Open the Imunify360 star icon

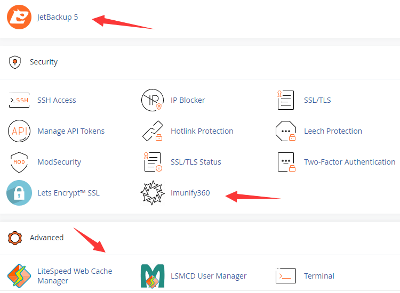pyautogui.click(x=152, y=193)
